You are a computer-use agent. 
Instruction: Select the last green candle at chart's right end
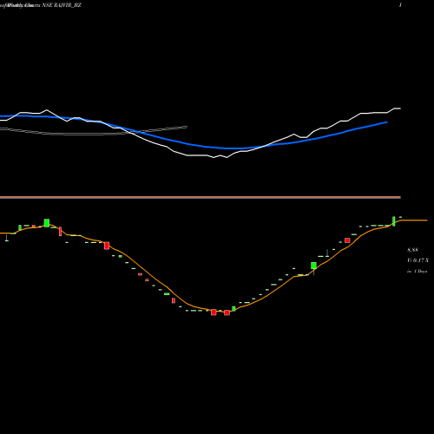click(394, 221)
